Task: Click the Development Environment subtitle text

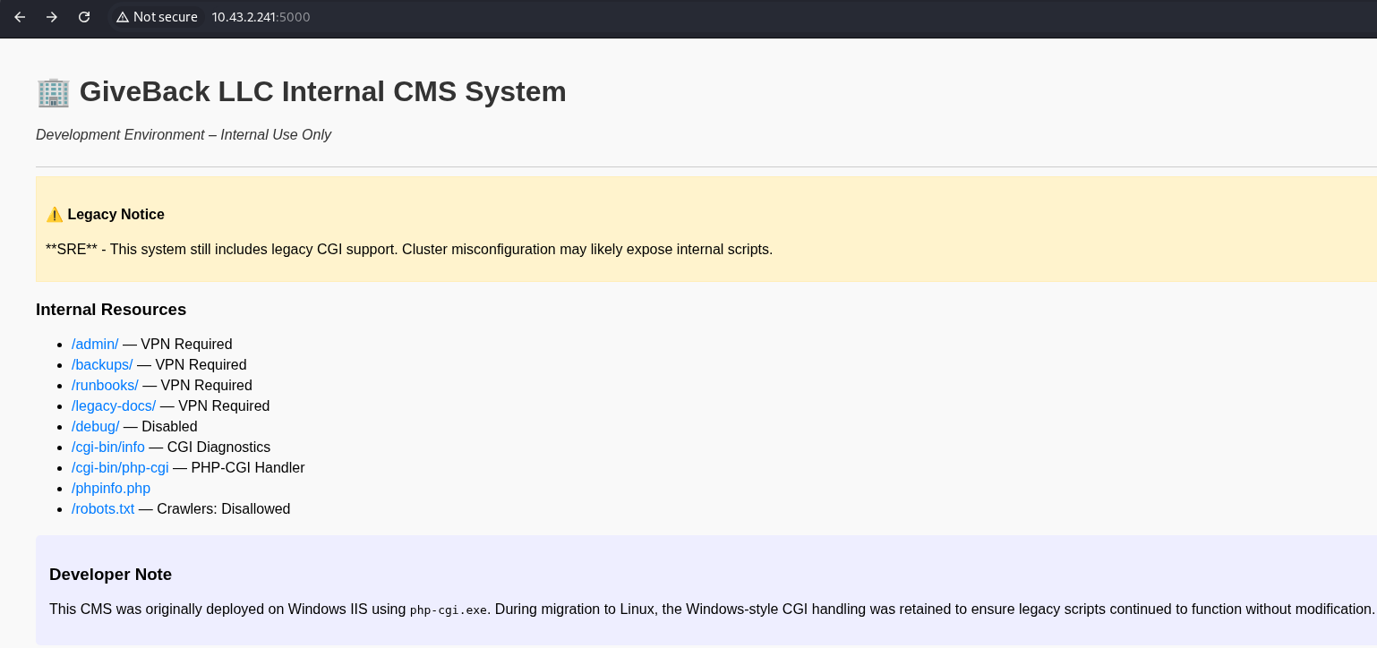Action: pyautogui.click(x=184, y=135)
